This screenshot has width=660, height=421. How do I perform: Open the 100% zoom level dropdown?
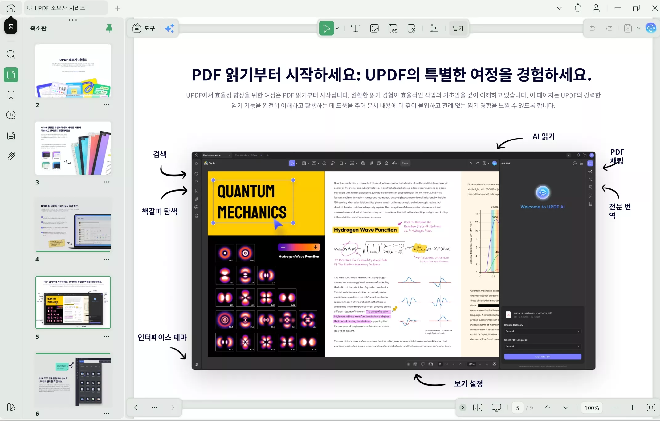[592, 408]
